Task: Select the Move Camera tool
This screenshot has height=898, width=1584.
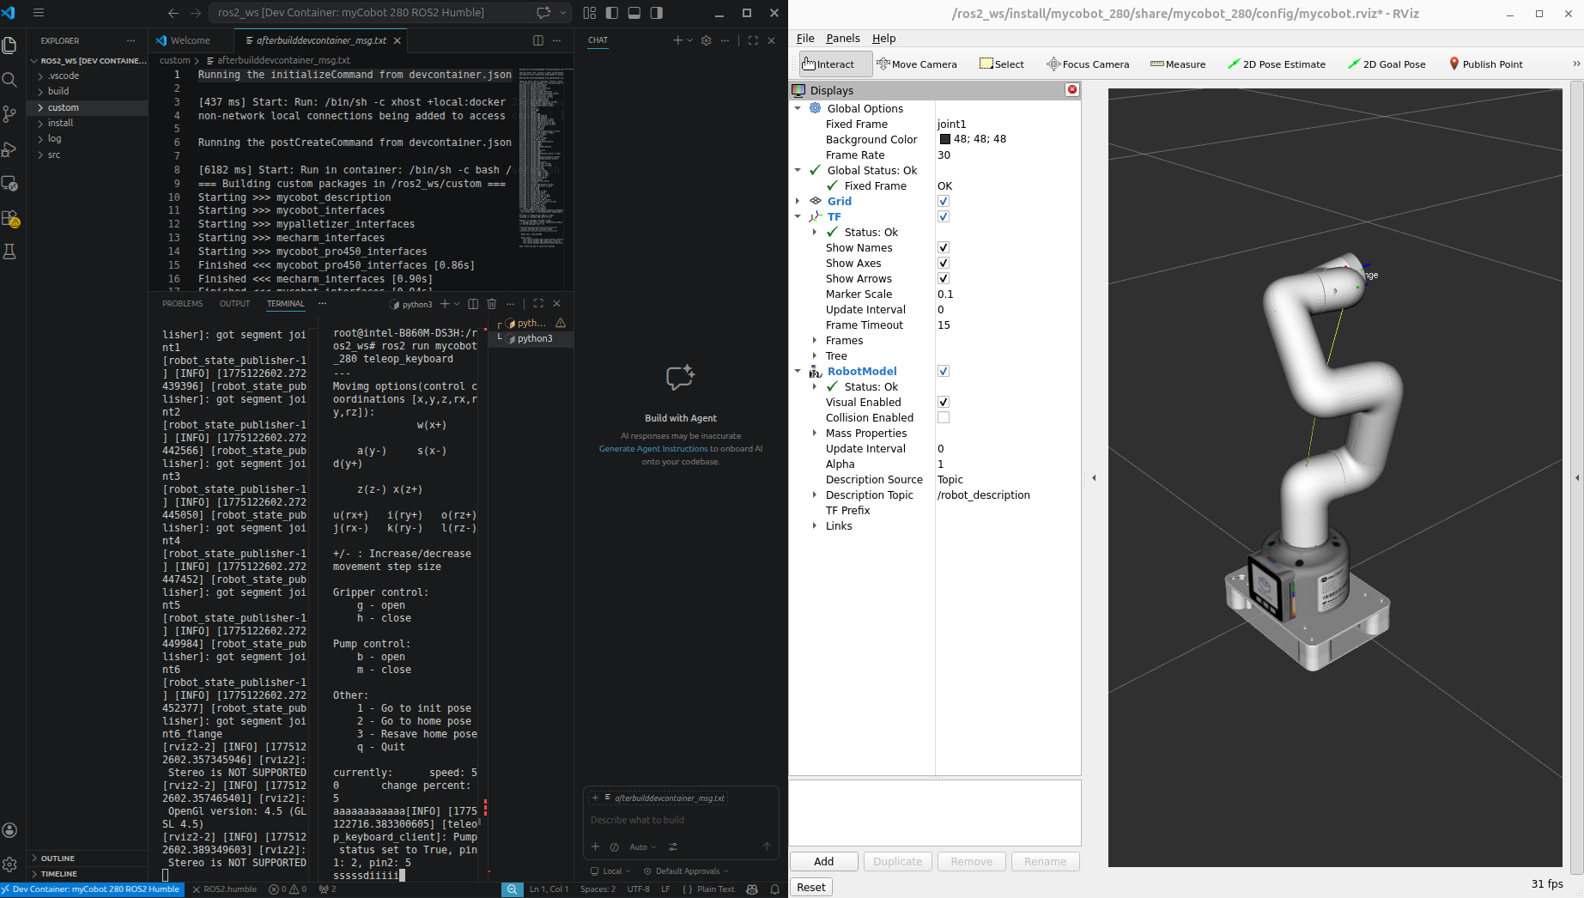Action: (x=916, y=64)
